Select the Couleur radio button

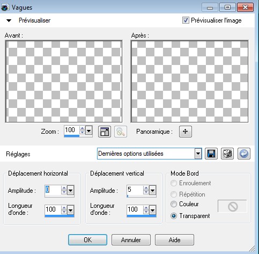pyautogui.click(x=174, y=204)
